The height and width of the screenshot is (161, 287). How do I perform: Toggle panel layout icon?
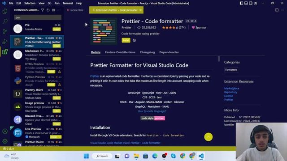coord(246,3)
